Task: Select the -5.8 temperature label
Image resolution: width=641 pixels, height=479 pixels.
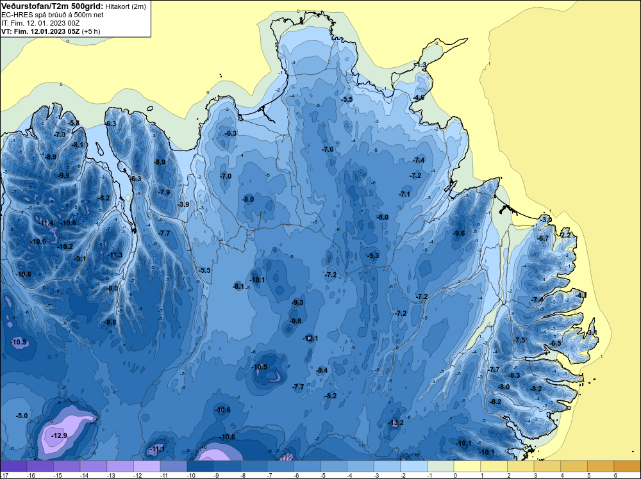Action: click(74, 123)
